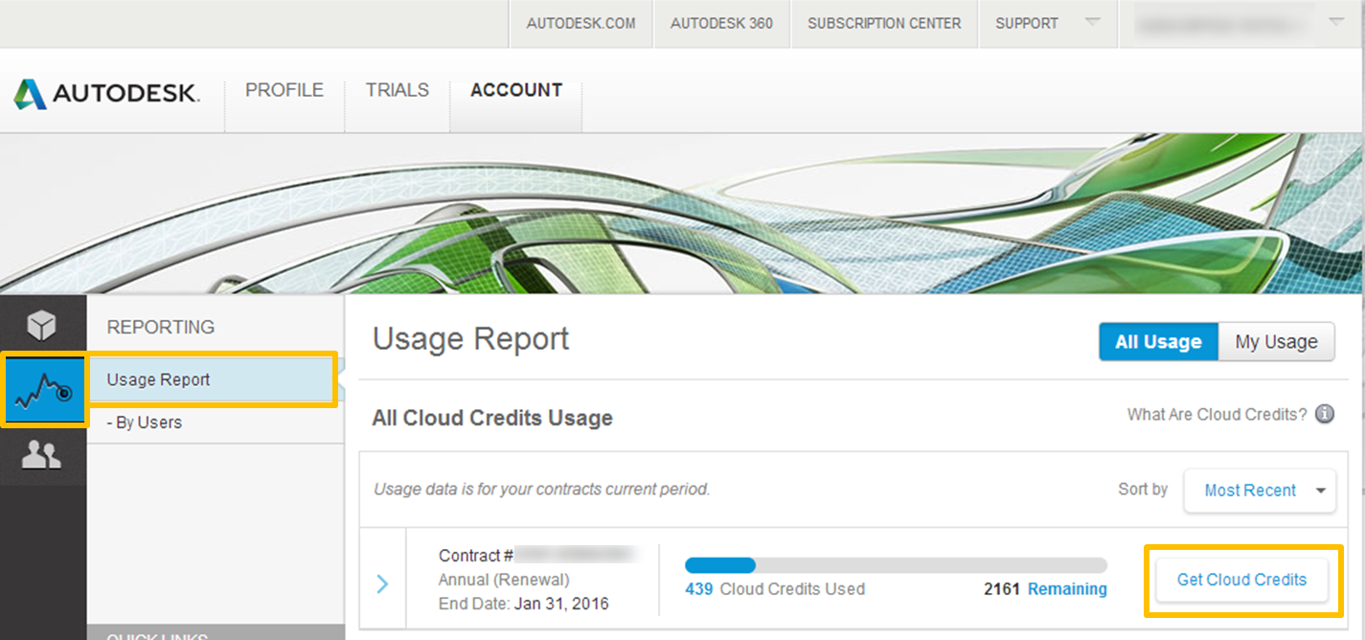Image resolution: width=1365 pixels, height=640 pixels.
Task: Go to AUTODESK.COM in top bar
Action: point(580,23)
